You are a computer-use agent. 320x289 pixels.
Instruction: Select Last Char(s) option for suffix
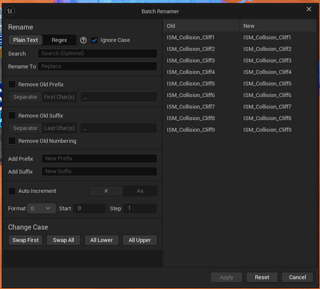(59, 128)
